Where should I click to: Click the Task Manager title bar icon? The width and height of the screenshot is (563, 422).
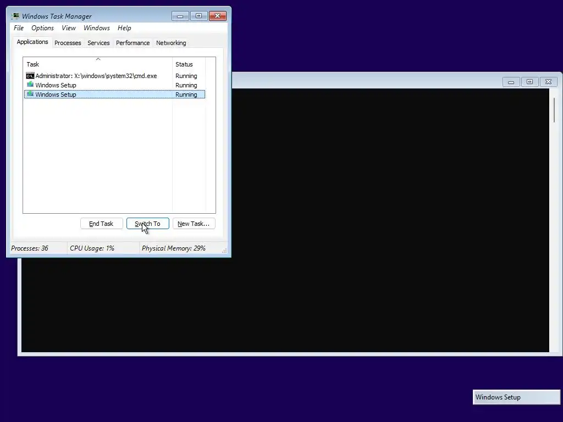point(15,16)
